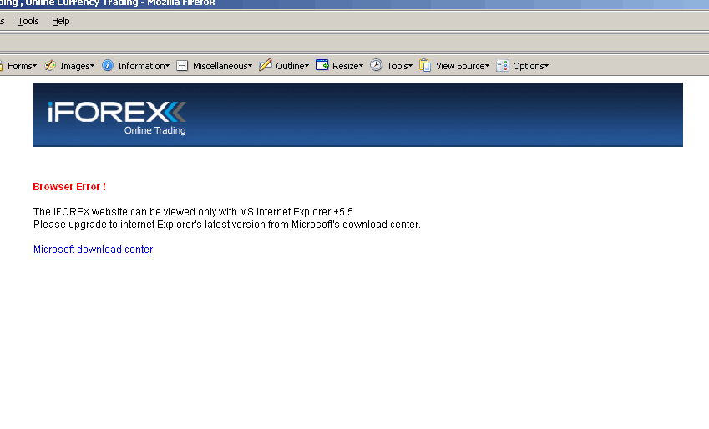Image resolution: width=709 pixels, height=429 pixels.
Task: Click the Resize window icon
Action: click(322, 65)
